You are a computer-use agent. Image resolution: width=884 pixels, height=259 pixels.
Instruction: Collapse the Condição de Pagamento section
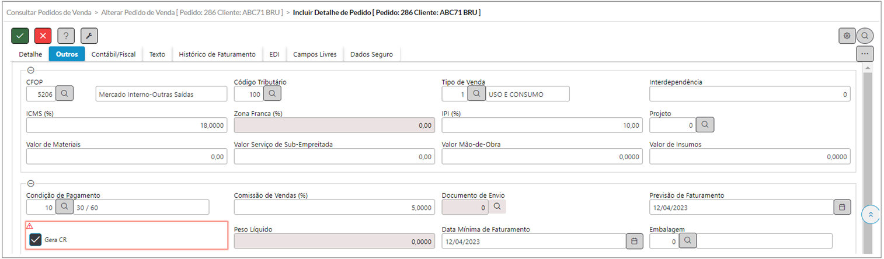point(30,183)
